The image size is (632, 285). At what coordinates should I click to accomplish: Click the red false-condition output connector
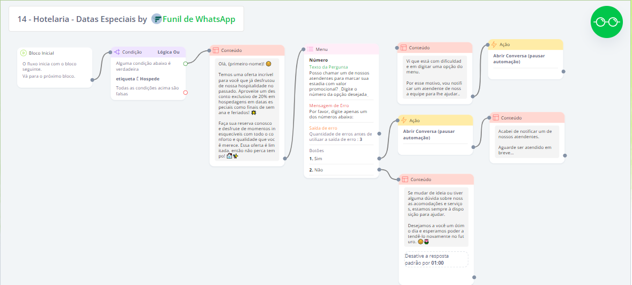click(x=186, y=93)
